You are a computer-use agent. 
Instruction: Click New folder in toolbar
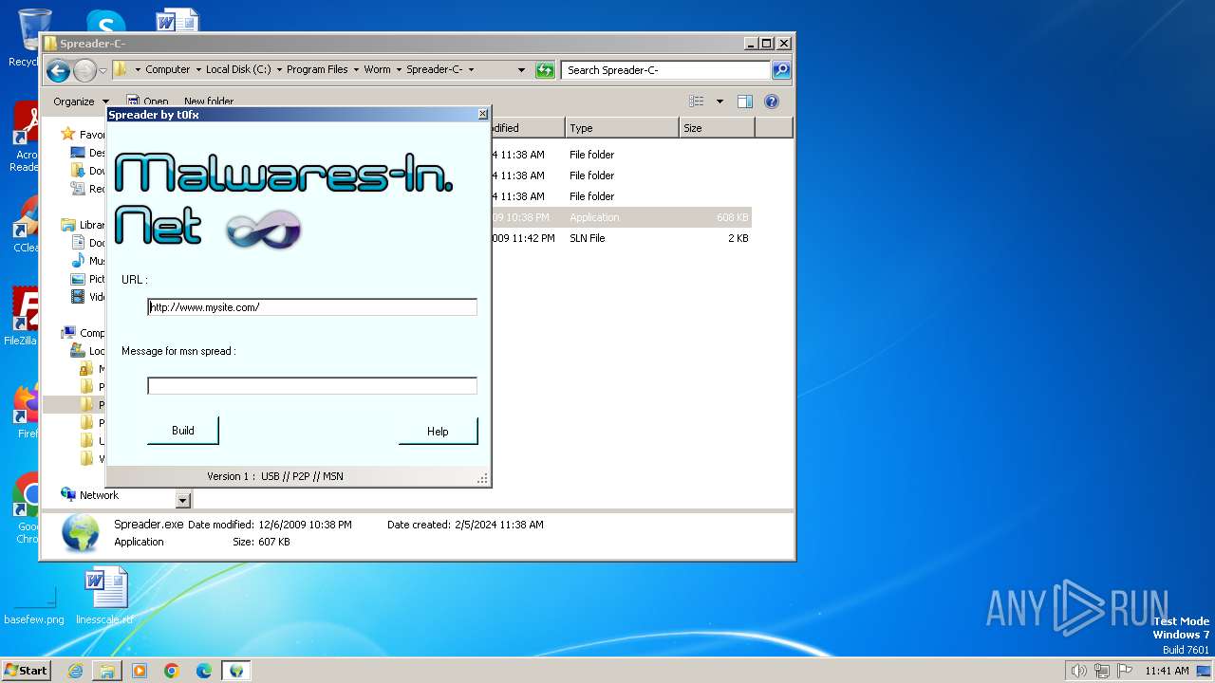click(209, 102)
